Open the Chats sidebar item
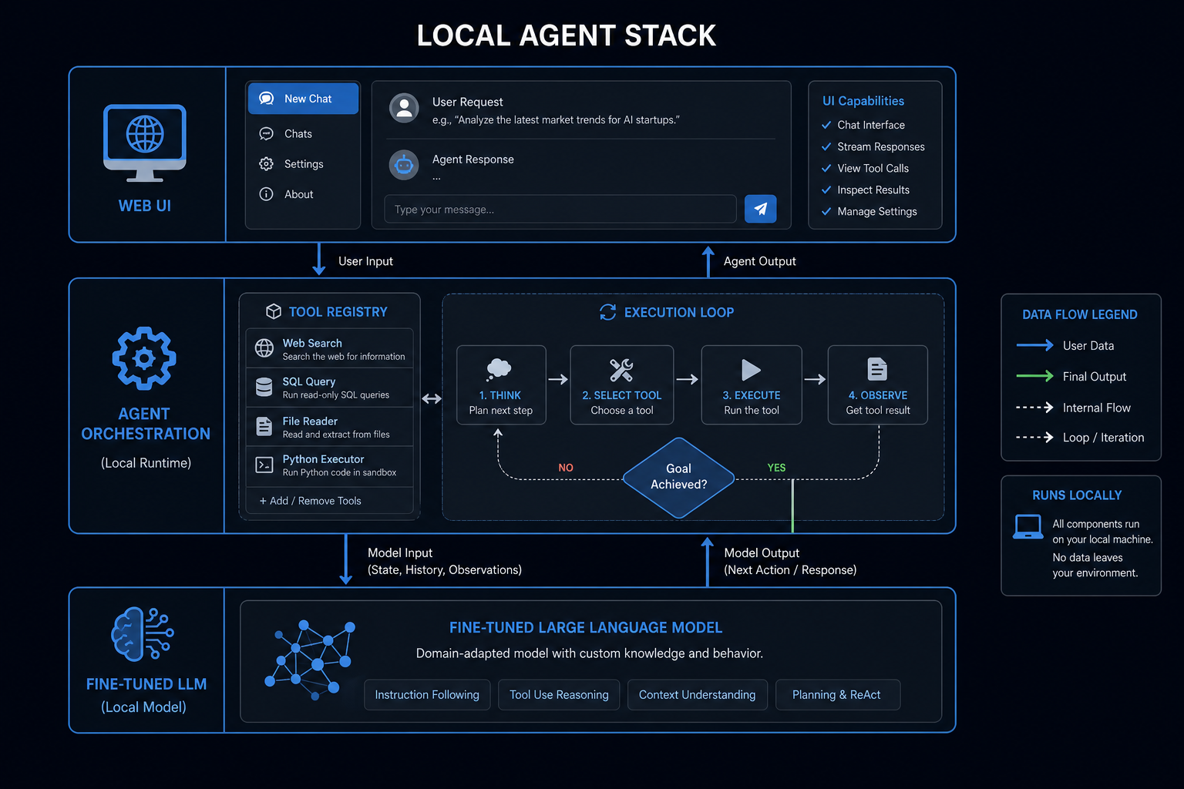 pyautogui.click(x=303, y=134)
